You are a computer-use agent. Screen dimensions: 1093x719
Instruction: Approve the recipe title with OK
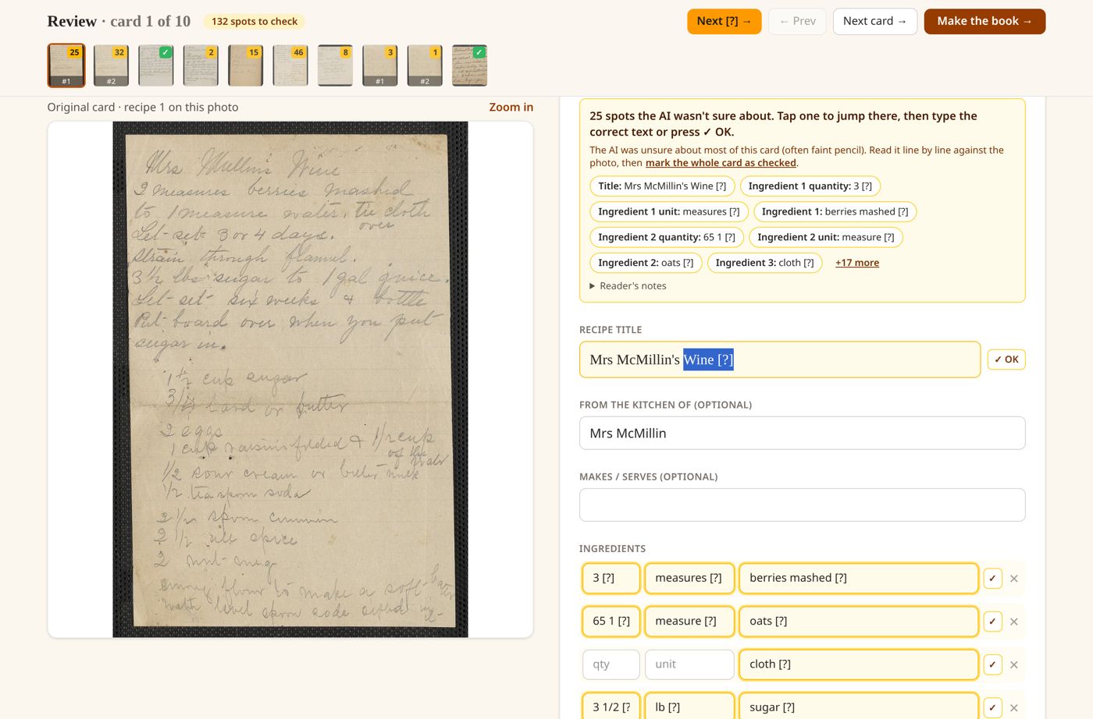1006,359
